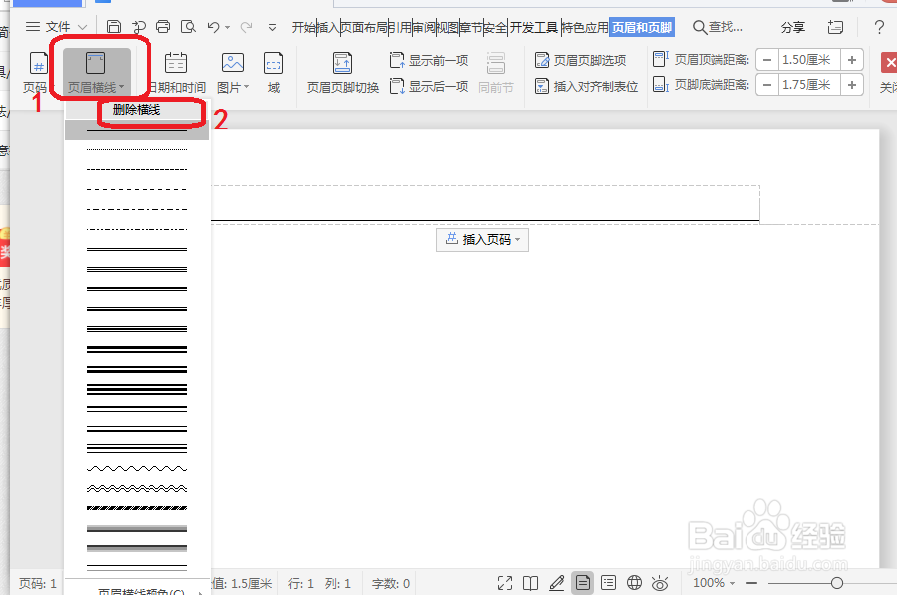Image resolution: width=897 pixels, height=595 pixels.
Task: Increase 页眉顶端距离 with plus button
Action: (x=852, y=60)
